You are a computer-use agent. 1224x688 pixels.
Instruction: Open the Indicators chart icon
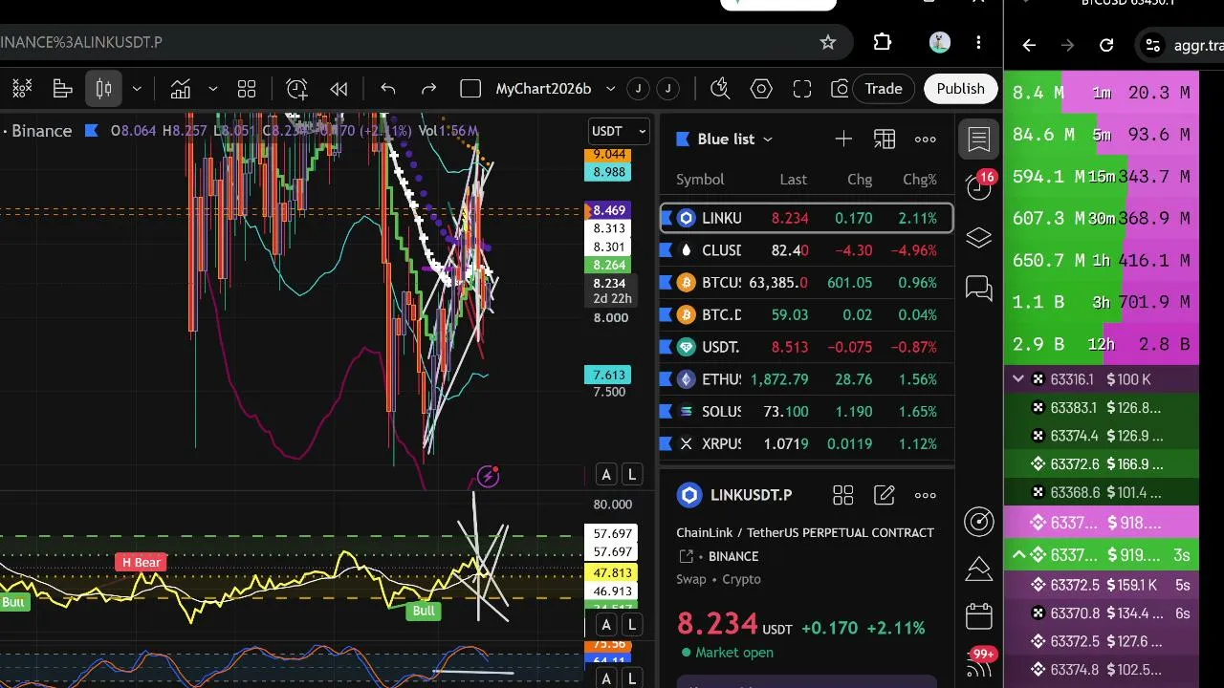[x=181, y=89]
